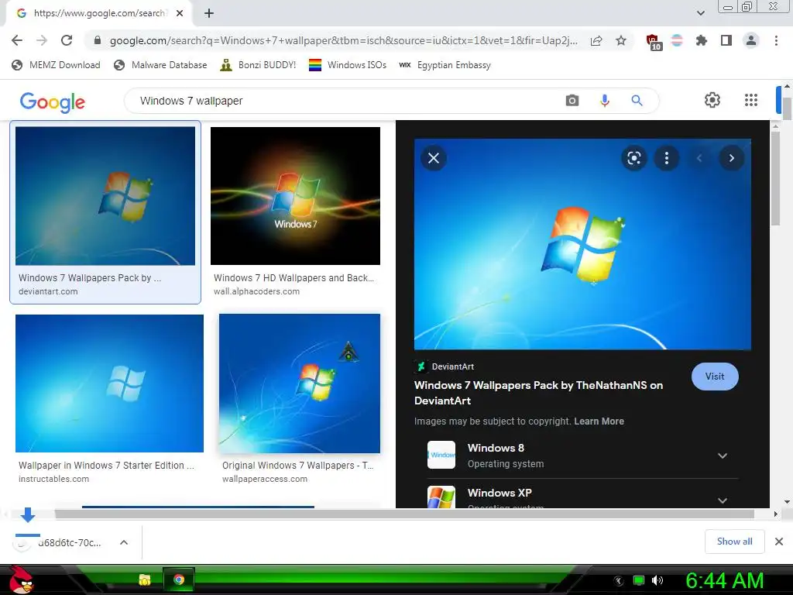Image resolution: width=793 pixels, height=595 pixels.
Task: Click the blue Google search magnifier
Action: 637,101
